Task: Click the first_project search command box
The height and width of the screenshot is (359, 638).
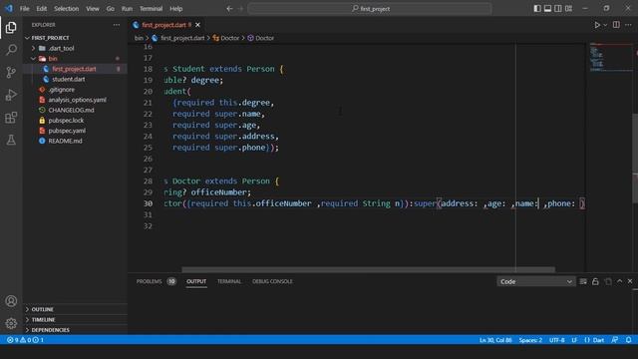Action: point(370,9)
